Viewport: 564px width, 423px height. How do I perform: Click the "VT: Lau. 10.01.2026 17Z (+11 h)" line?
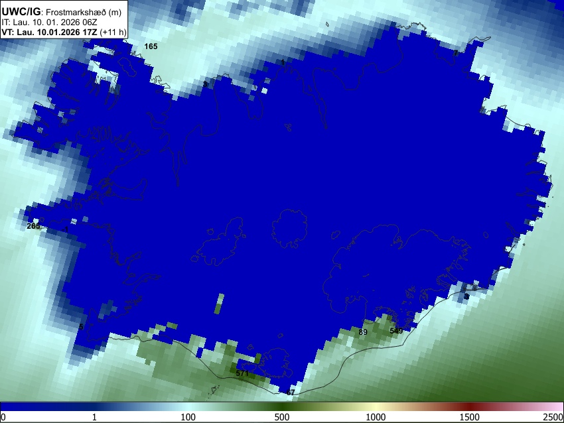64,32
